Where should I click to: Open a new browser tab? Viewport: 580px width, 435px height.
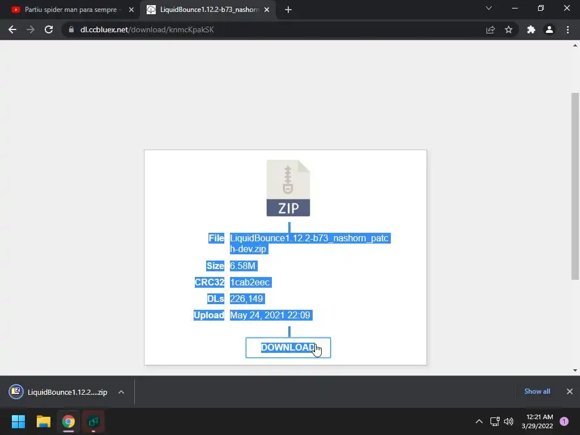pyautogui.click(x=288, y=10)
